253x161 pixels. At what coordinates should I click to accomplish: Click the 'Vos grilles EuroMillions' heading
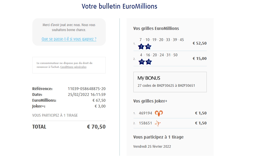pyautogui.click(x=156, y=29)
